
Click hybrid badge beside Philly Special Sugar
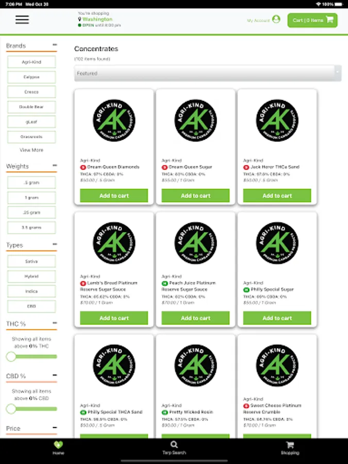(246, 290)
